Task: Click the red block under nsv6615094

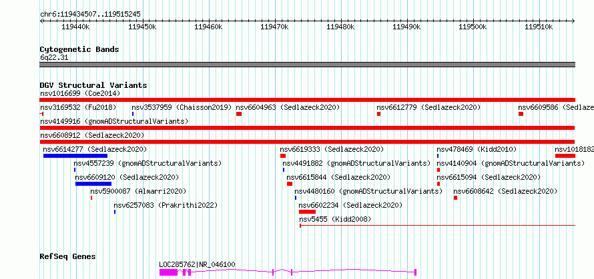Action: coord(438,184)
